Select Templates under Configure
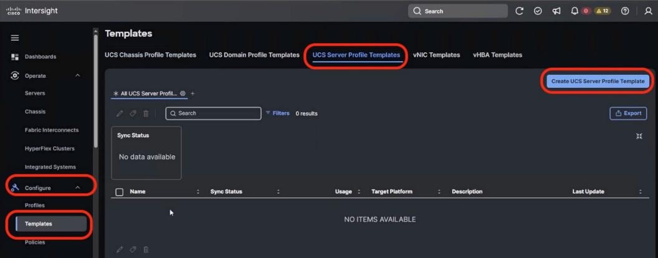 tap(50, 224)
